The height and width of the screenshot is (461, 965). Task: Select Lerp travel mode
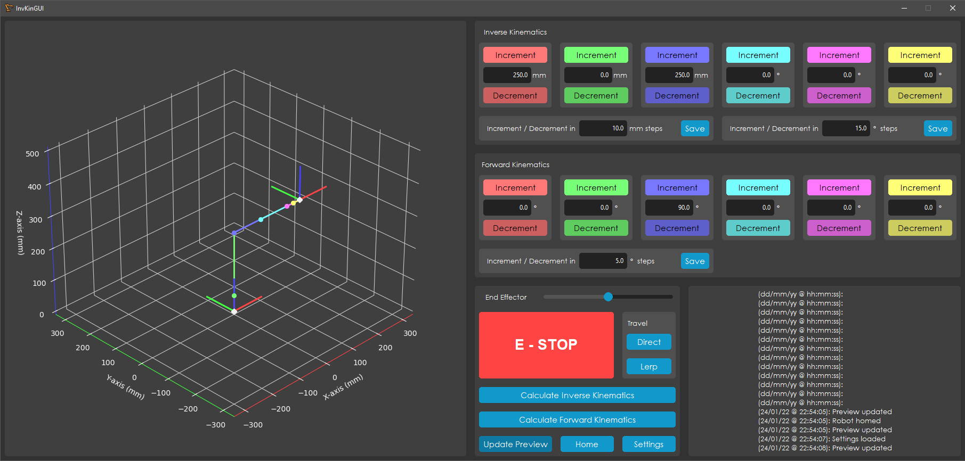pos(648,366)
